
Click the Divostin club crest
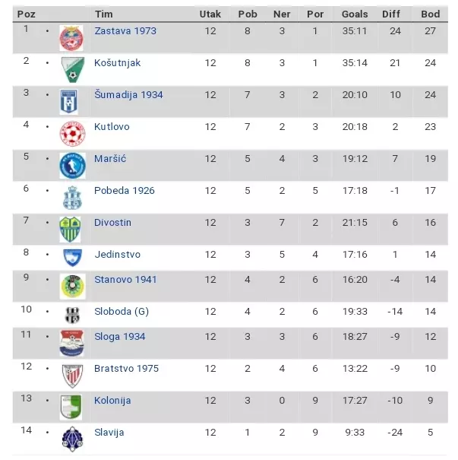tap(73, 229)
